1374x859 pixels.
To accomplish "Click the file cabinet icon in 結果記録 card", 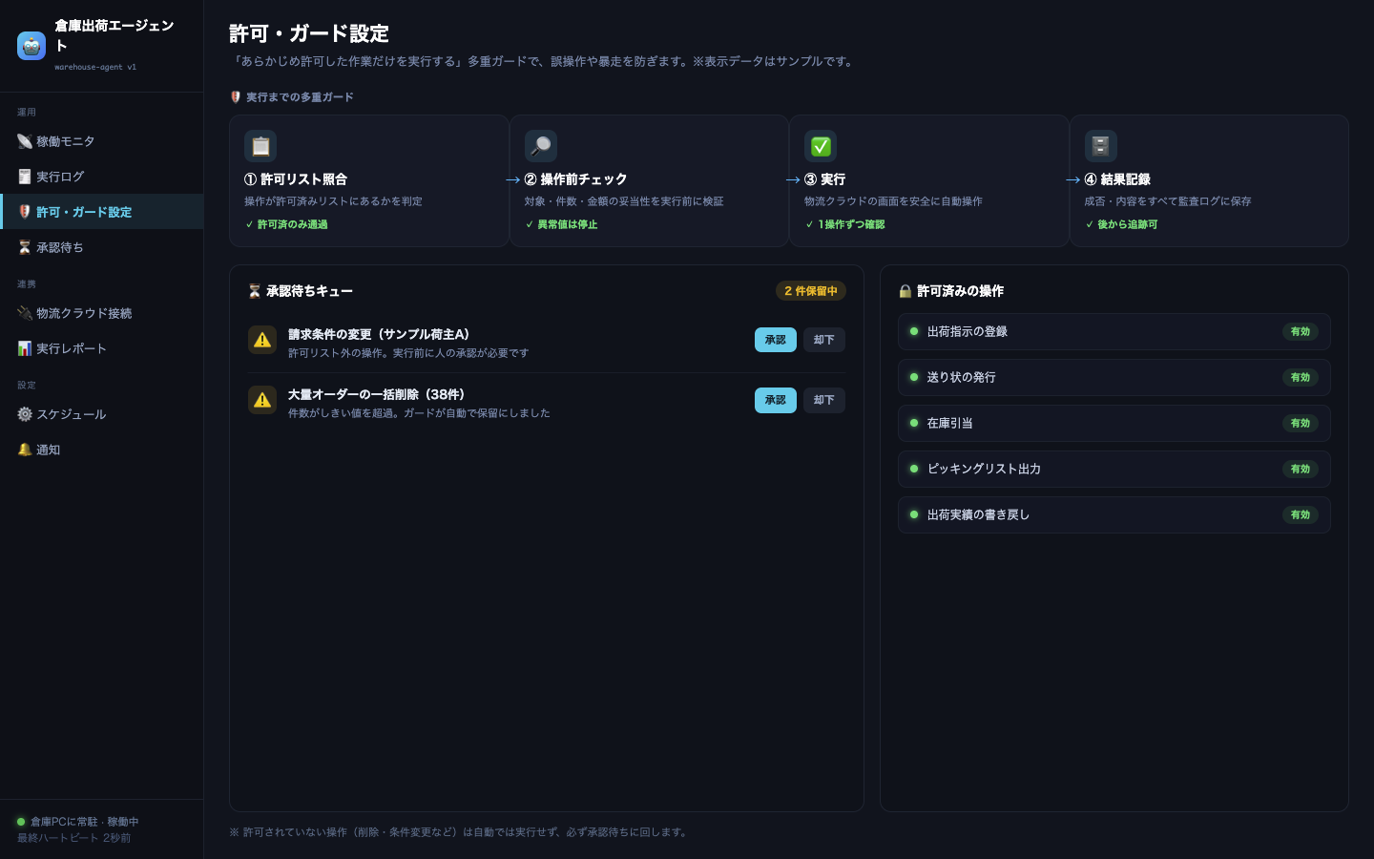I will pyautogui.click(x=1101, y=146).
